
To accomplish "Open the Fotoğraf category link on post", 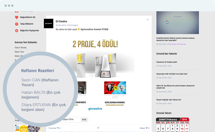I will pyautogui.click(x=74, y=25).
